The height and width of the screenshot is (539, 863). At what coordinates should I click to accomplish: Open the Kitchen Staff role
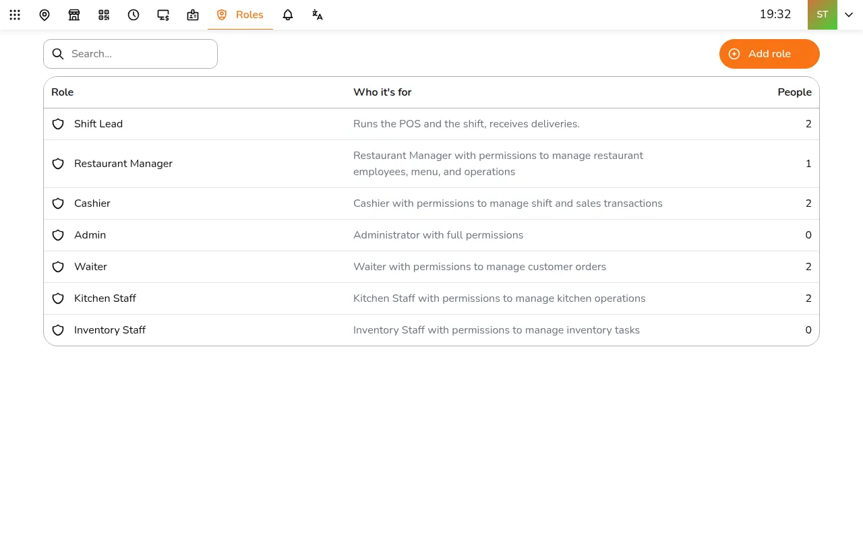click(431, 298)
